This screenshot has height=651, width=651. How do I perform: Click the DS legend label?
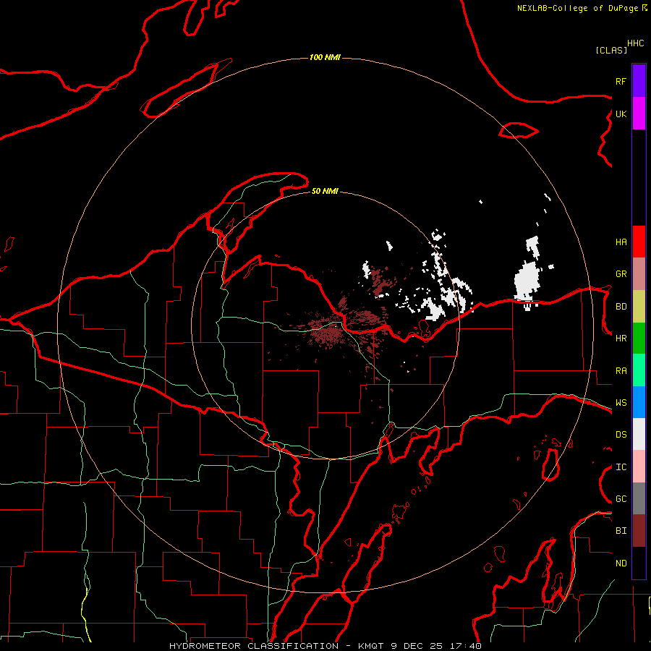pyautogui.click(x=621, y=435)
